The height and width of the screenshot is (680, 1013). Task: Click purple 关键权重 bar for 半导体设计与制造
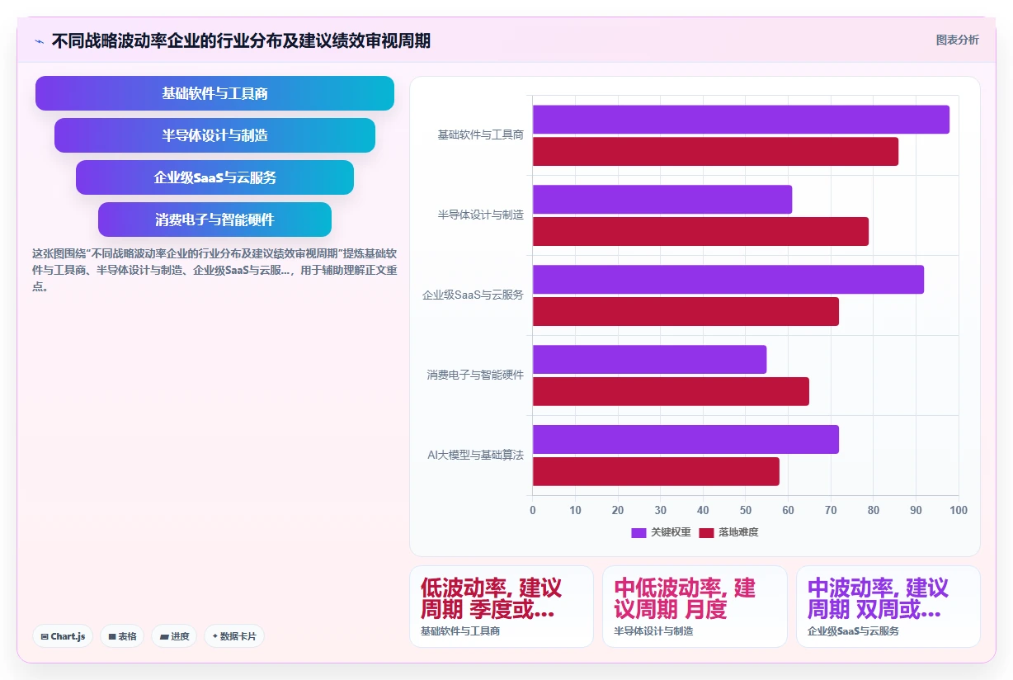click(x=662, y=200)
